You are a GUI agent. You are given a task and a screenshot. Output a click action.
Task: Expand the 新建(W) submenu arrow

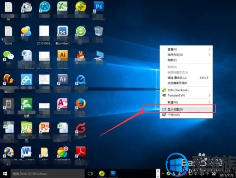209,102
